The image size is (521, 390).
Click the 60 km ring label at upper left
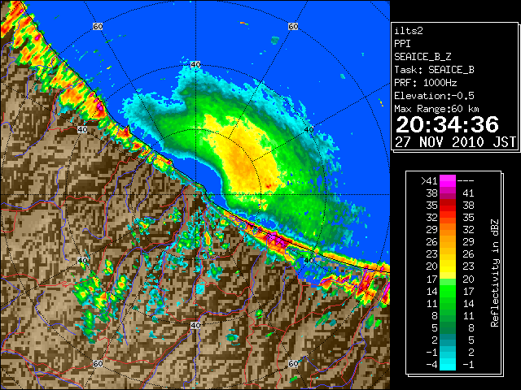point(98,26)
